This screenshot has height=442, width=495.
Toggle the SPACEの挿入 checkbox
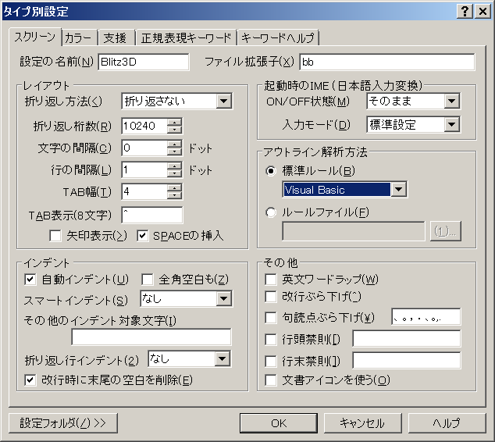click(x=143, y=235)
